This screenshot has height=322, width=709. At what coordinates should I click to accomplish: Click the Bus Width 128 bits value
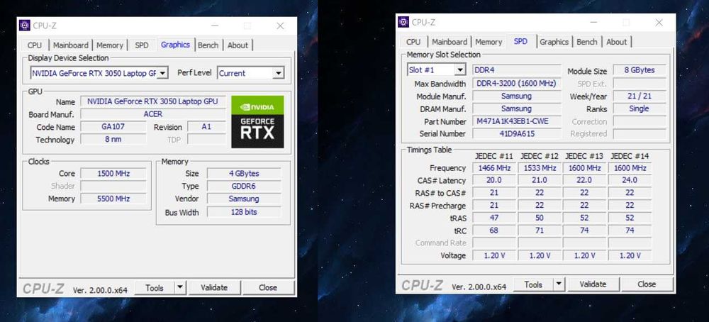click(x=244, y=211)
